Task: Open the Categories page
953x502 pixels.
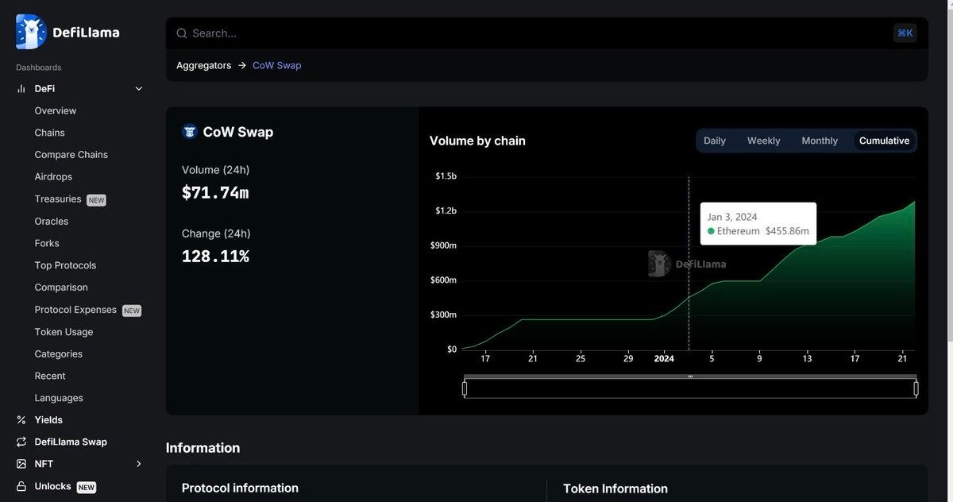Action: click(x=59, y=354)
